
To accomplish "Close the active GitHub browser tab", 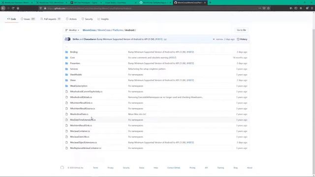I will tap(205, 2).
